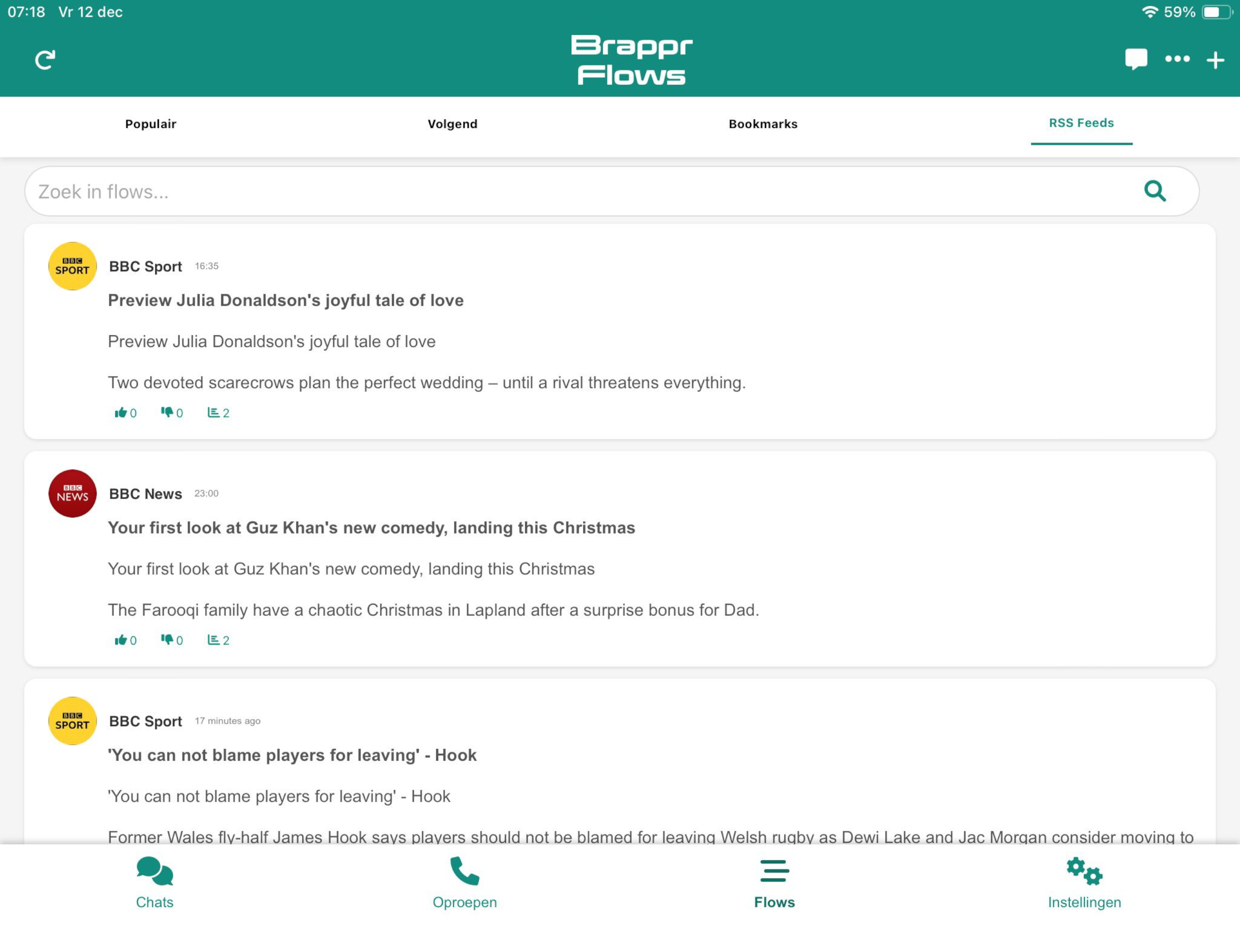The height and width of the screenshot is (929, 1240).
Task: Click 'The Farooqi family have a chaotic Christmas' text
Action: coord(433,610)
